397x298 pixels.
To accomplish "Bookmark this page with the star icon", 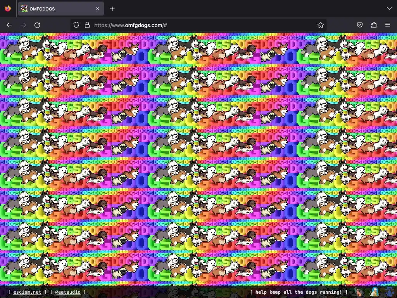I will (321, 25).
